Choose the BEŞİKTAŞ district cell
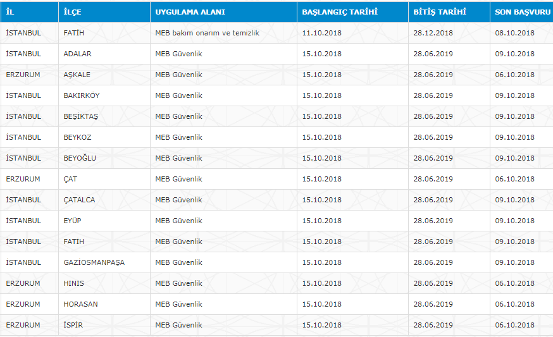553x337 pixels. click(x=80, y=116)
